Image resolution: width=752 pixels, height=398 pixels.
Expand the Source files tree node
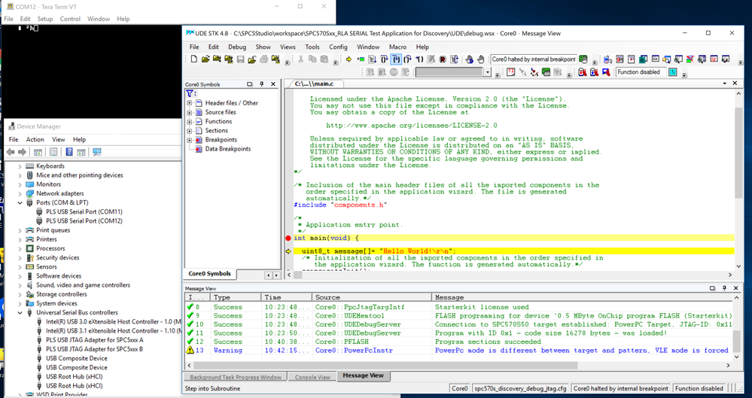[190, 112]
